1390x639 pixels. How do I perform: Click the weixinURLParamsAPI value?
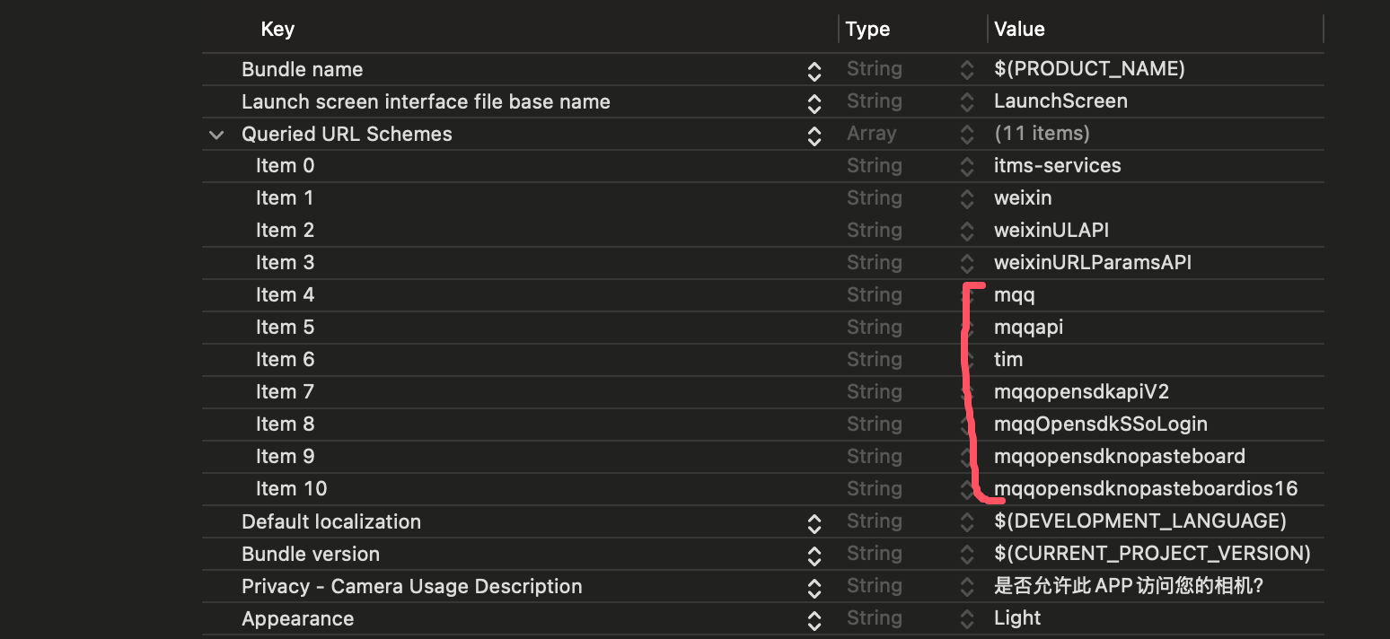pos(1093,263)
